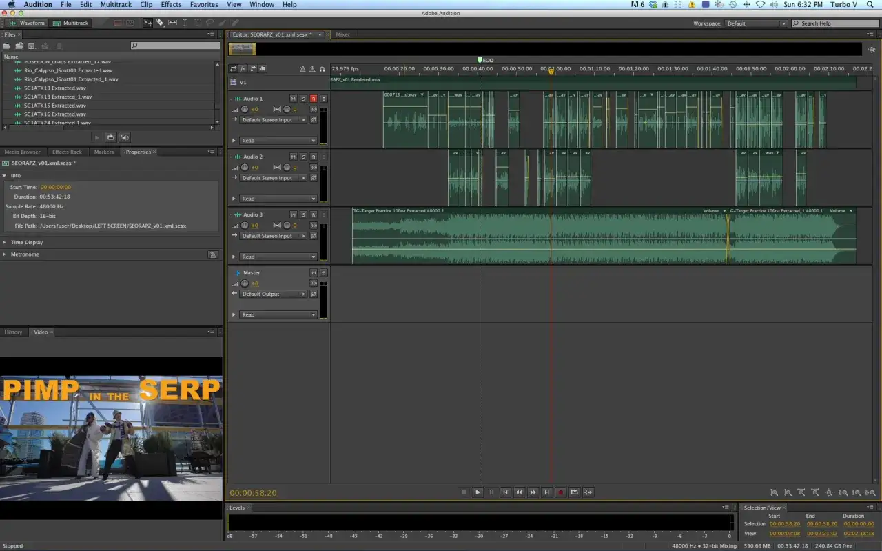
Task: Toggle phase invert icon on Audio 1
Action: 314,120
